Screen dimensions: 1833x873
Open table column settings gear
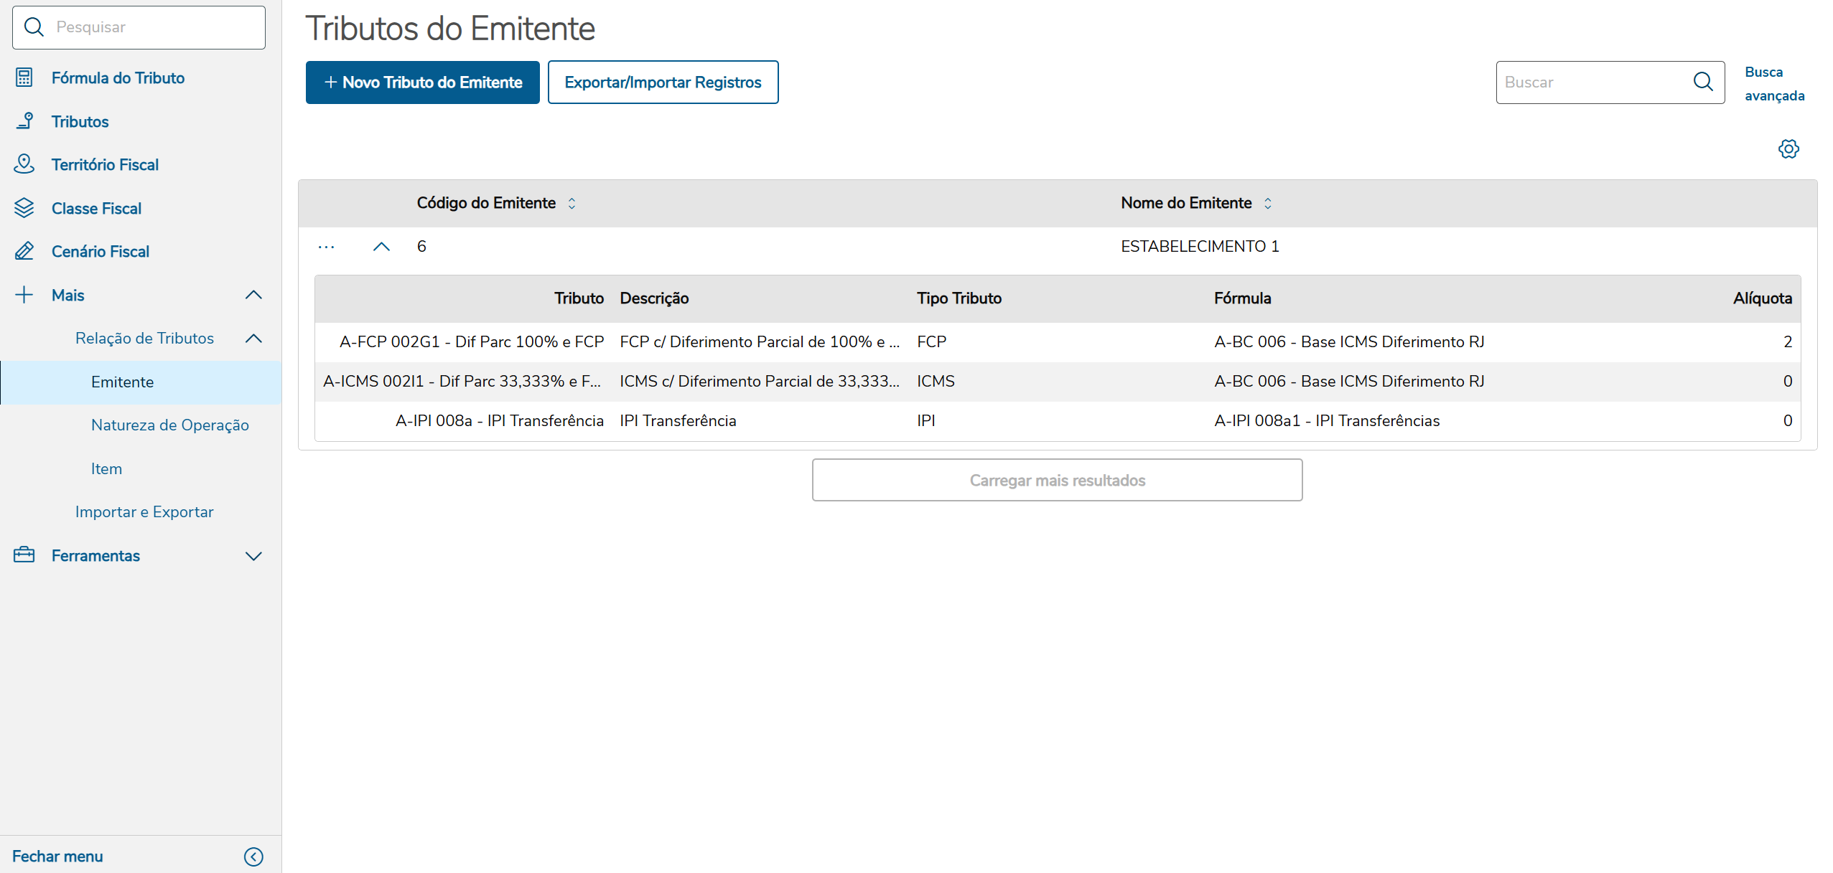1788,149
